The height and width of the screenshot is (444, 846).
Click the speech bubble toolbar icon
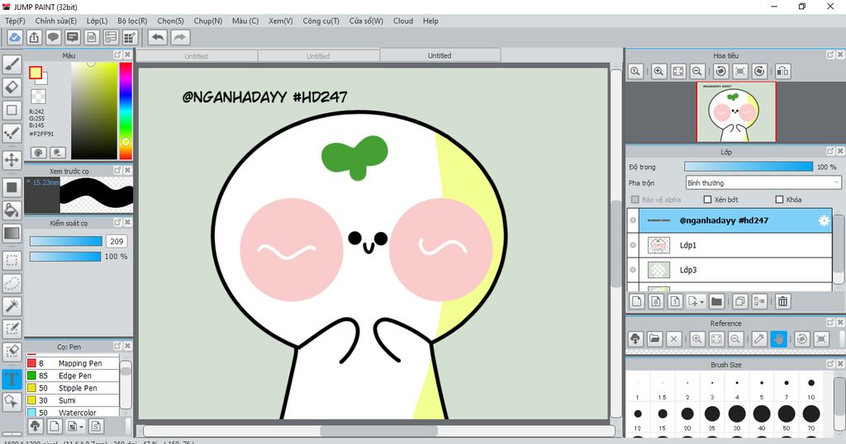point(53,37)
